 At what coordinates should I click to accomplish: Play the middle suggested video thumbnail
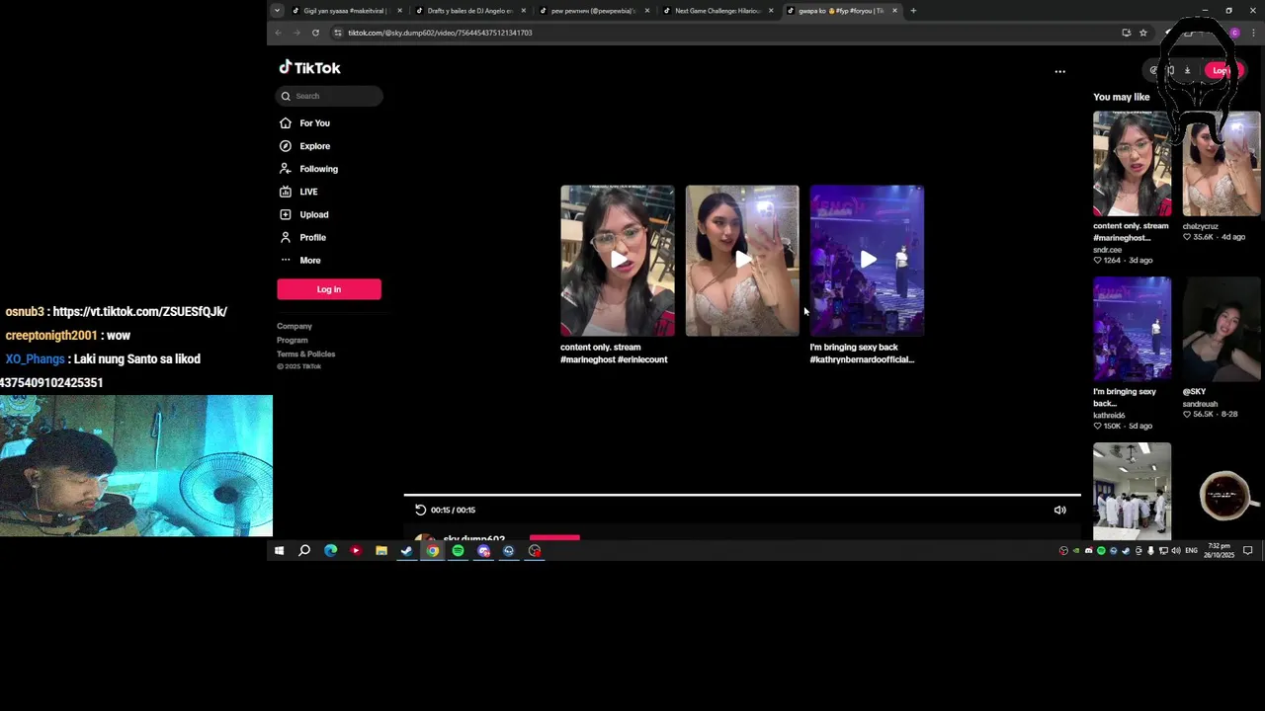point(742,260)
